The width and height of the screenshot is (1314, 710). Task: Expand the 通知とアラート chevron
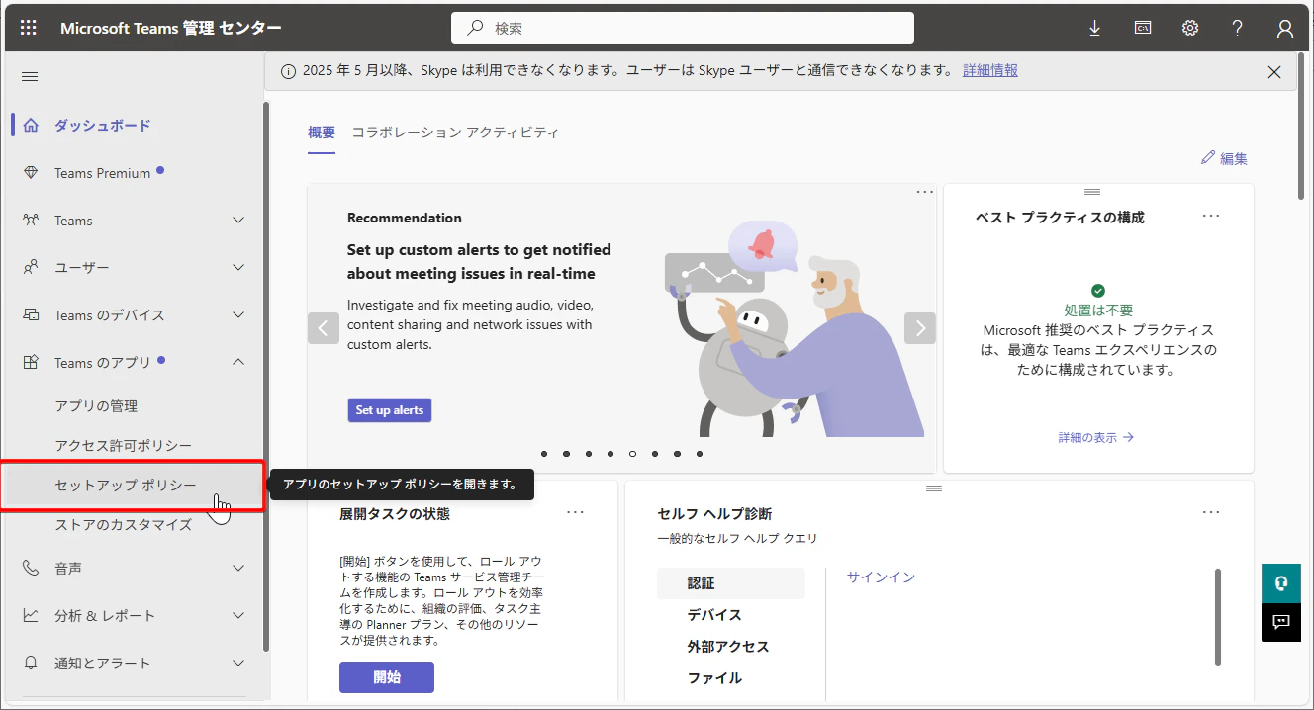(x=238, y=663)
